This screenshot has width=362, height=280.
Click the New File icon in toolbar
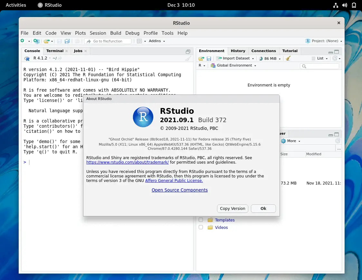pos(23,41)
